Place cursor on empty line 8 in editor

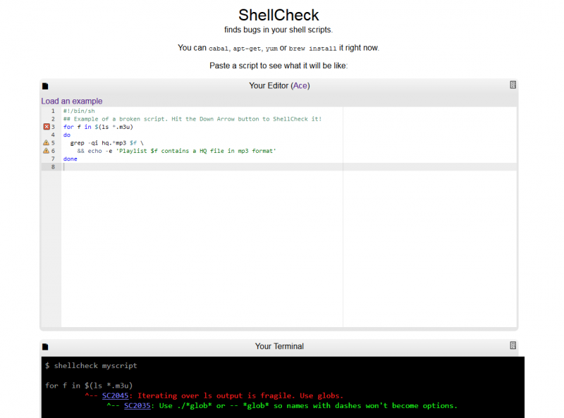coord(211,167)
